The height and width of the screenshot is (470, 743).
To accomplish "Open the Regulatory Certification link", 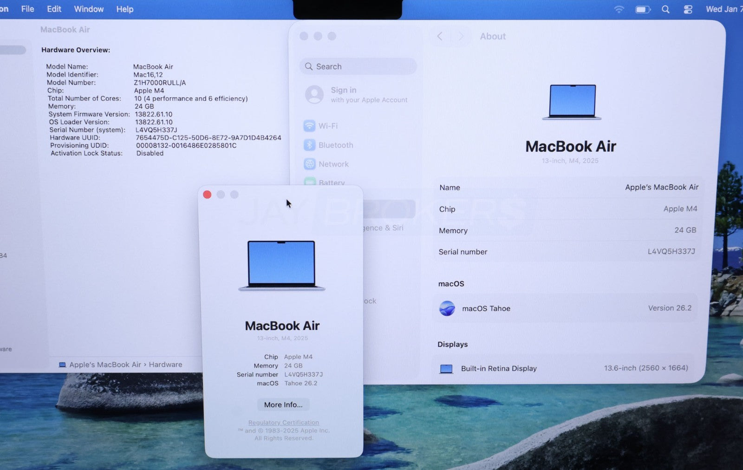I will click(284, 423).
